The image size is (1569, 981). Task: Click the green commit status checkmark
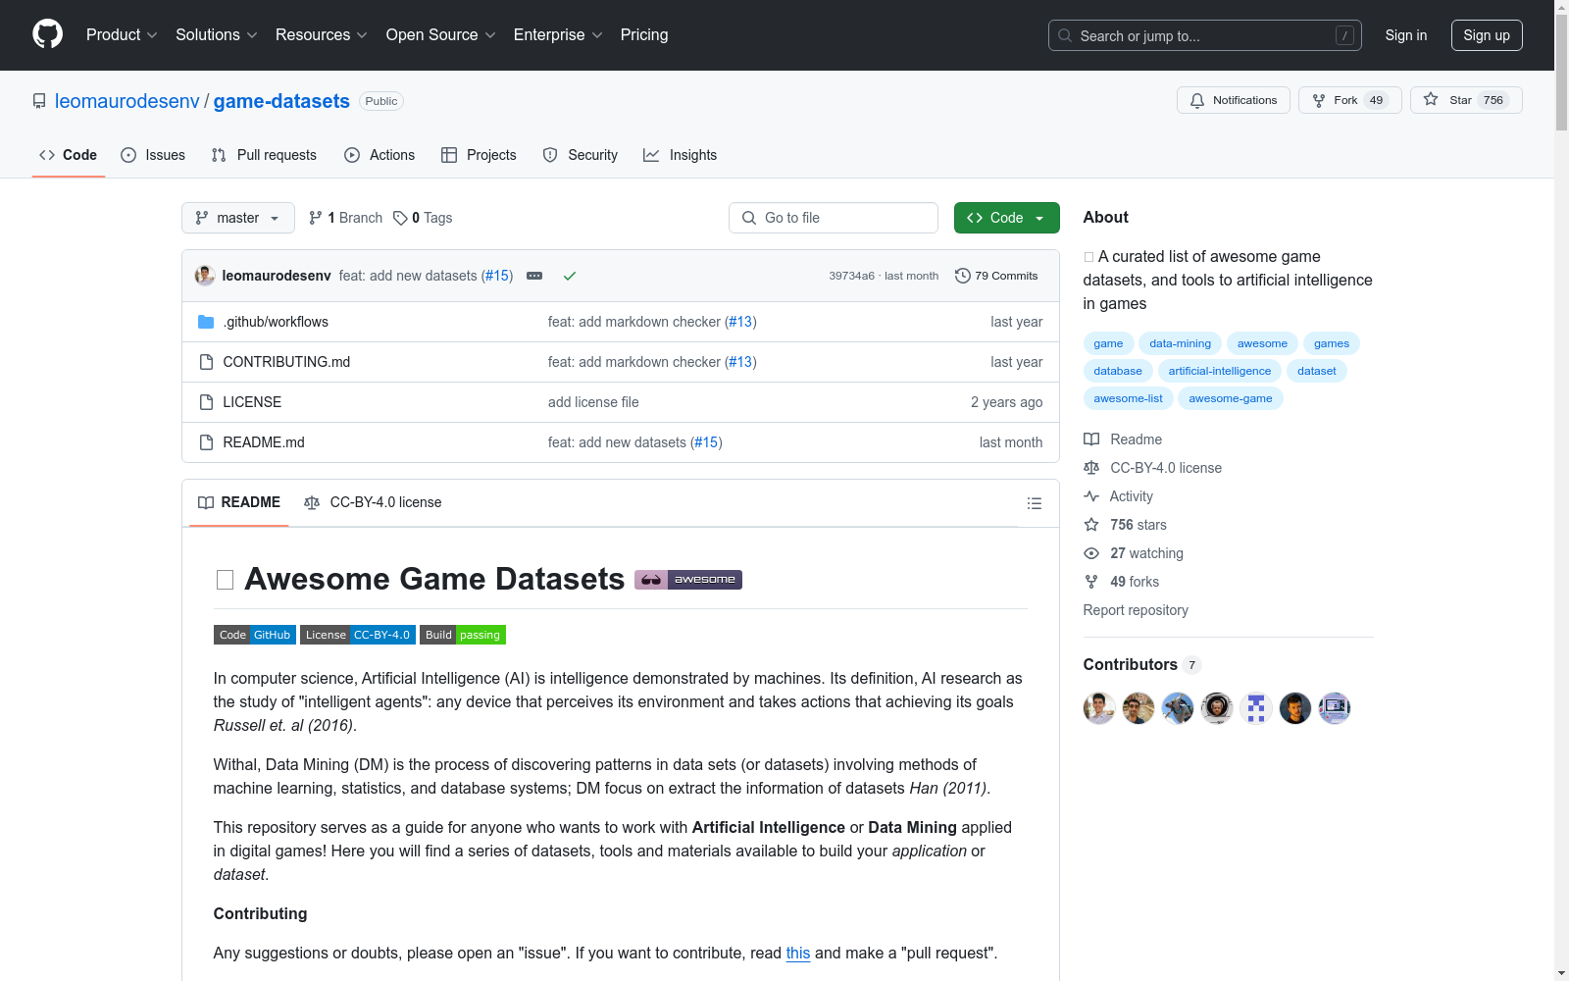pos(569,276)
